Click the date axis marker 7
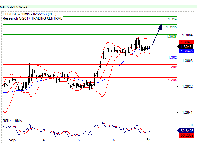The height and width of the screenshot is (146, 197). click(x=149, y=140)
